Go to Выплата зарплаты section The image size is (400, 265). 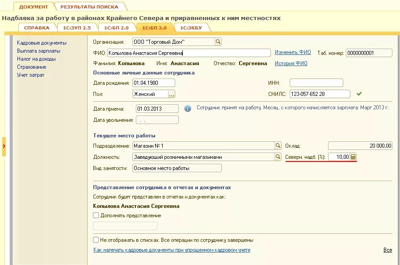(38, 51)
